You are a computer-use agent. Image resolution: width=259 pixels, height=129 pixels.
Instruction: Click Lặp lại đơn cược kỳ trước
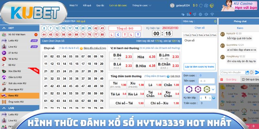[x=199, y=67]
